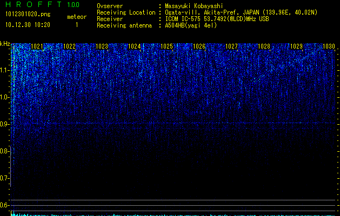Click the date stamp 10.12.30 10:20
Viewport: 340px width, 216px height.
[x=28, y=25]
